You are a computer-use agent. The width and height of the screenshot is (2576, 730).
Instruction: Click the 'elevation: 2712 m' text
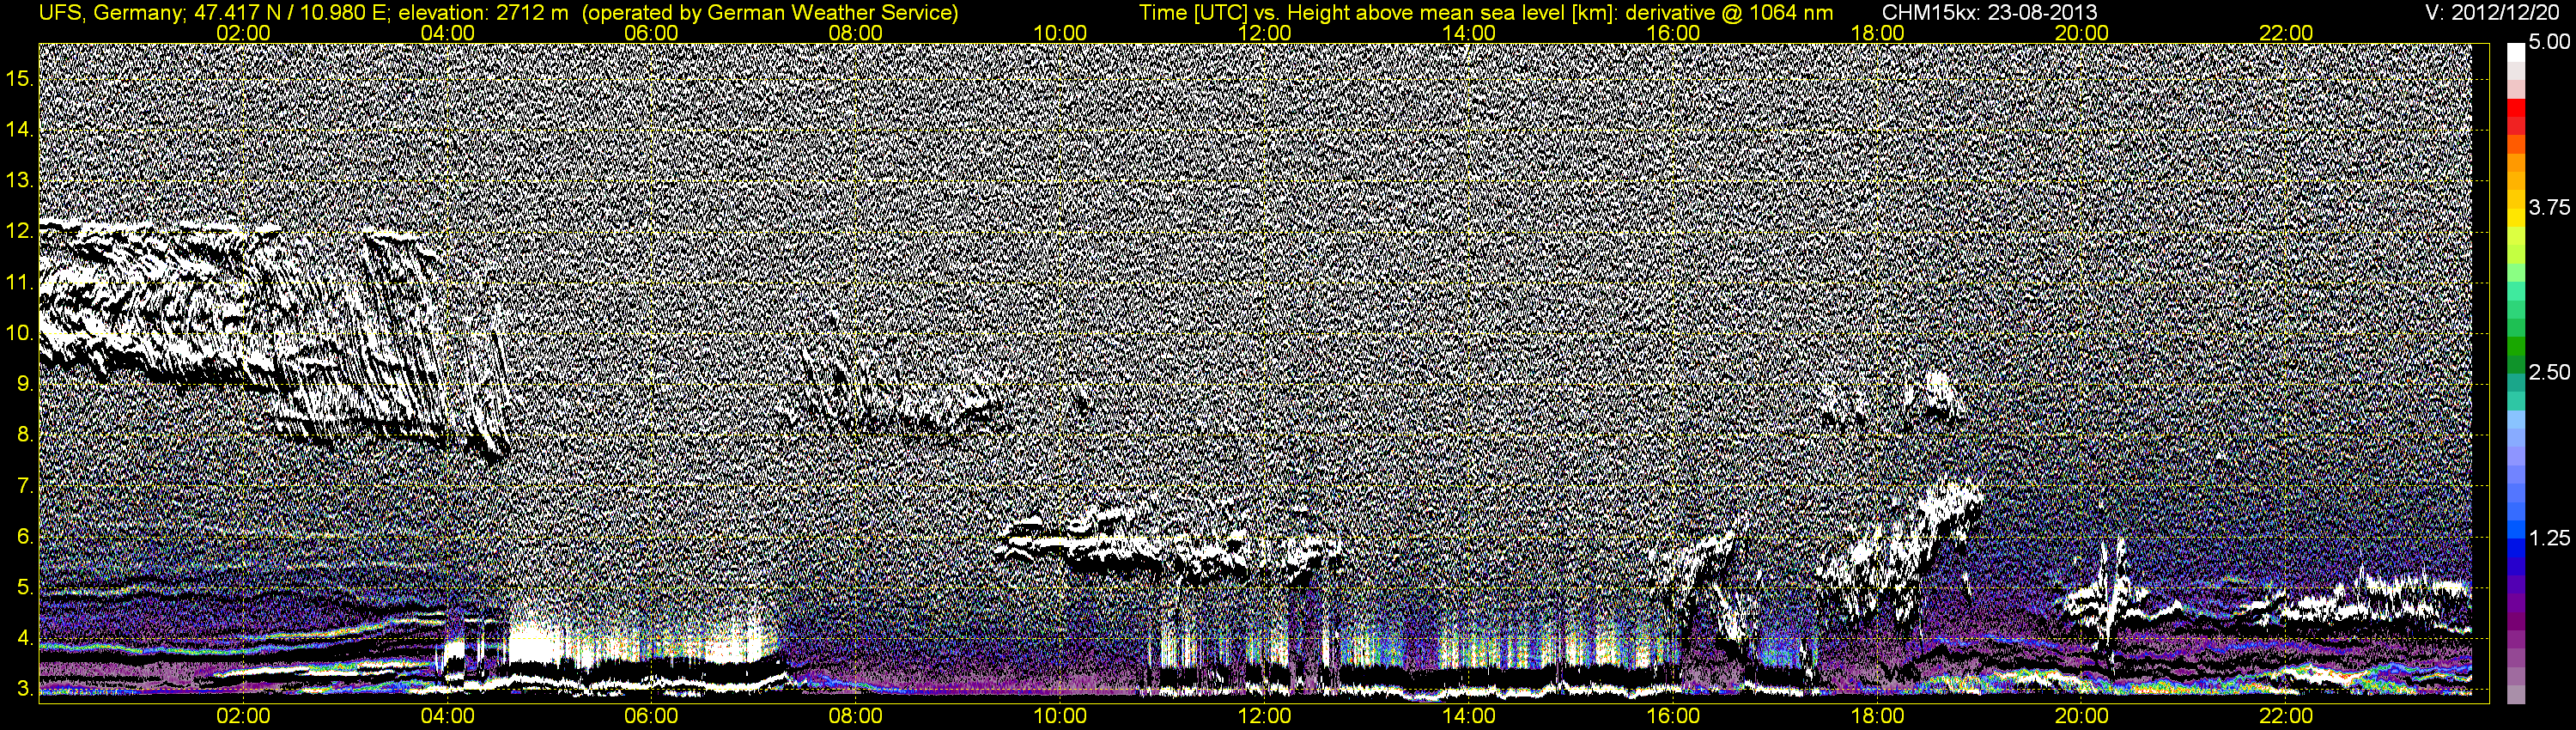click(484, 13)
